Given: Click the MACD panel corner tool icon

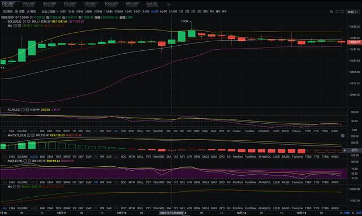Looking at the screenshot, I should pos(343,136).
